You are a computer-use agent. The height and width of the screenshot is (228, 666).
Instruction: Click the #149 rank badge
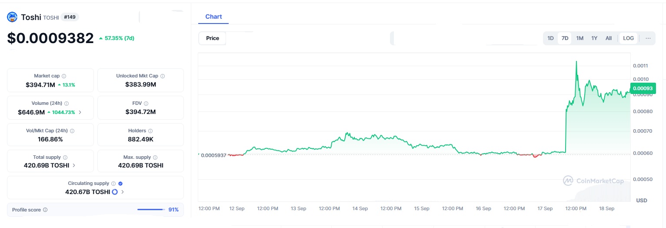70,17
